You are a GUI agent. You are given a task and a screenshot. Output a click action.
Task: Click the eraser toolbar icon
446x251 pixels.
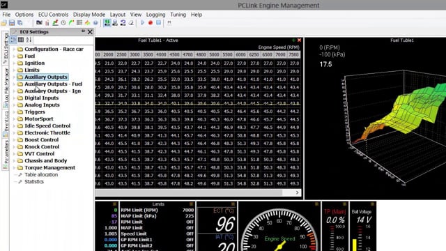pyautogui.click(x=131, y=23)
